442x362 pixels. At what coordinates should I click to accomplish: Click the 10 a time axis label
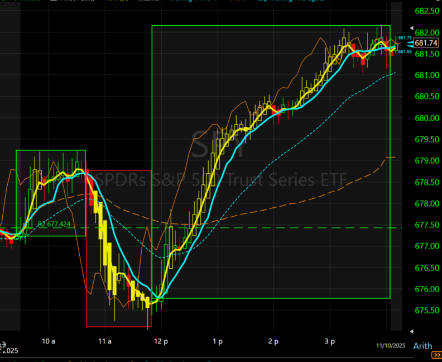(x=49, y=341)
